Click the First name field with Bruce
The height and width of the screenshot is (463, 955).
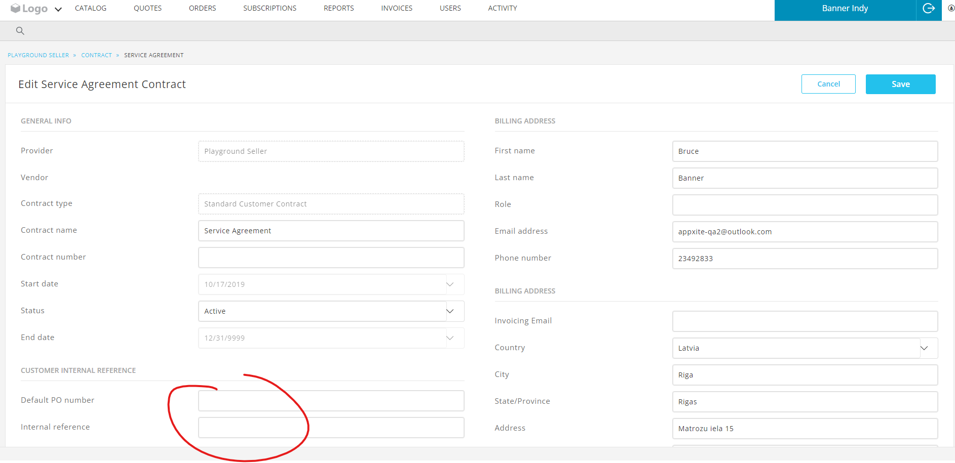point(805,151)
